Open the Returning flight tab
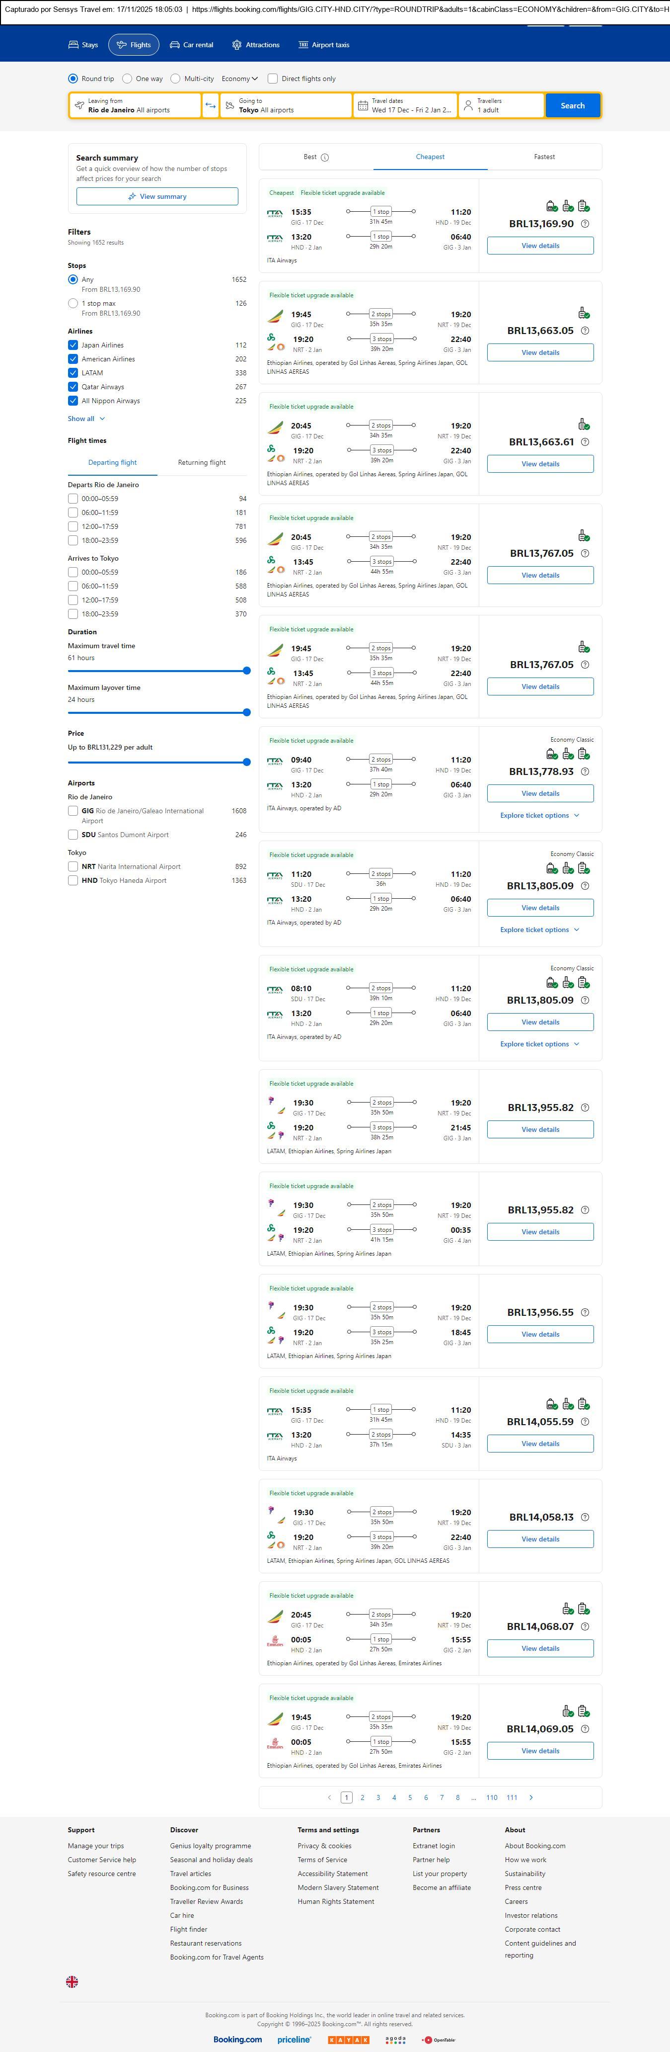Image resolution: width=670 pixels, height=2052 pixels. pos(201,462)
